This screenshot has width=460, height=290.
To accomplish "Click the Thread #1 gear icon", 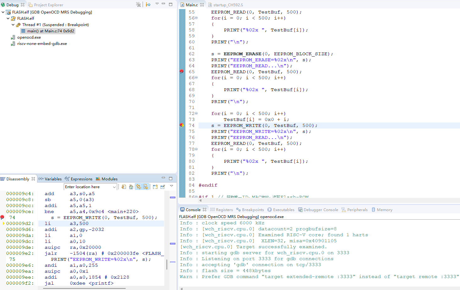I will click(x=18, y=25).
